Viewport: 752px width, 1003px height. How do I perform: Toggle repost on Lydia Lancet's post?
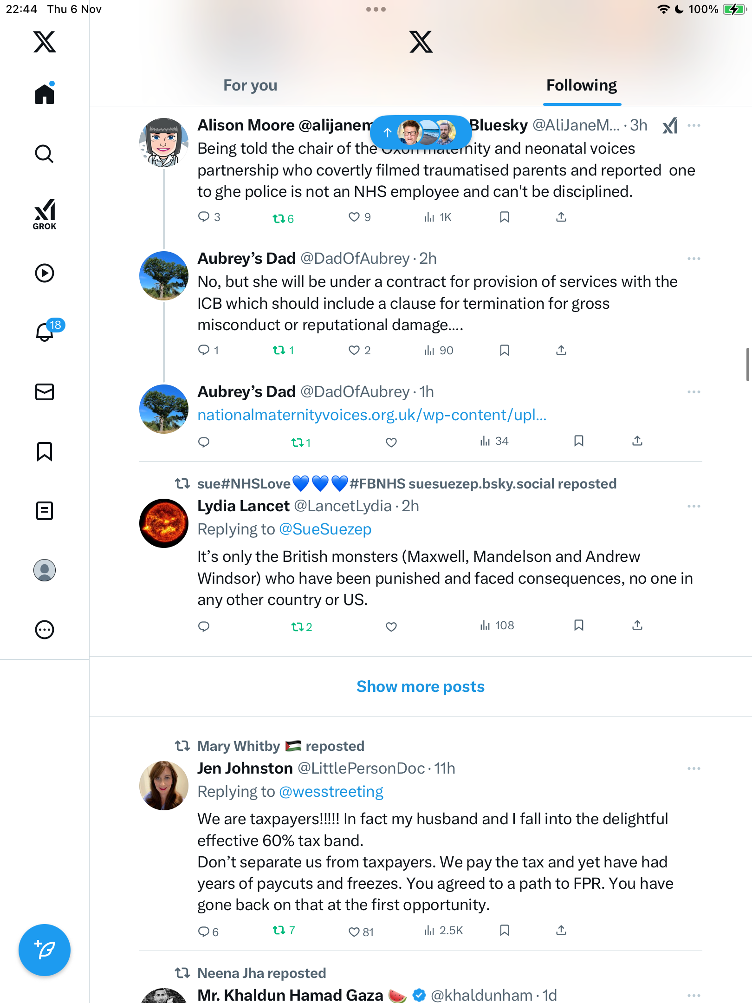point(297,627)
